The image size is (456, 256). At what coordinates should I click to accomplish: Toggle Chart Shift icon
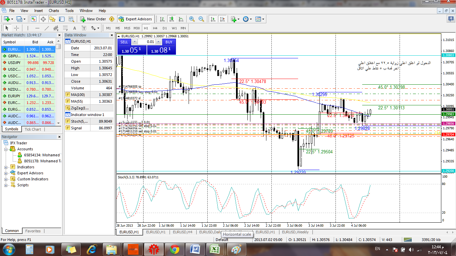pos(222,19)
